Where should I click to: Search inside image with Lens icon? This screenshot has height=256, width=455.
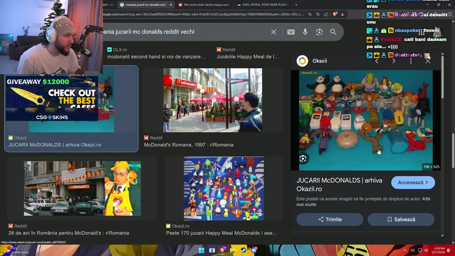click(303, 159)
